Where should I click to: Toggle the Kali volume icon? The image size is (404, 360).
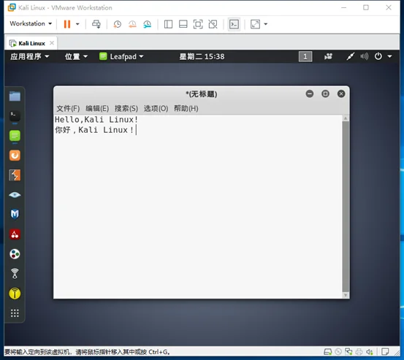pyautogui.click(x=365, y=56)
